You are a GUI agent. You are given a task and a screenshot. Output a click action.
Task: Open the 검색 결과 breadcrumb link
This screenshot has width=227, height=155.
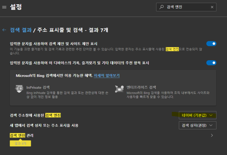coord(21,30)
